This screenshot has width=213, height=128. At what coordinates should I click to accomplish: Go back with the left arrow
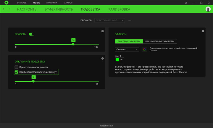click(3, 9)
